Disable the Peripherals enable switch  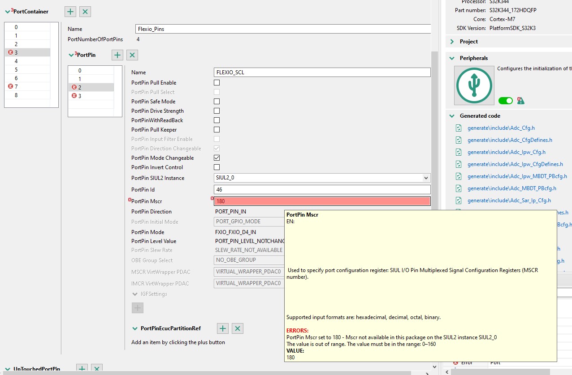tap(506, 101)
